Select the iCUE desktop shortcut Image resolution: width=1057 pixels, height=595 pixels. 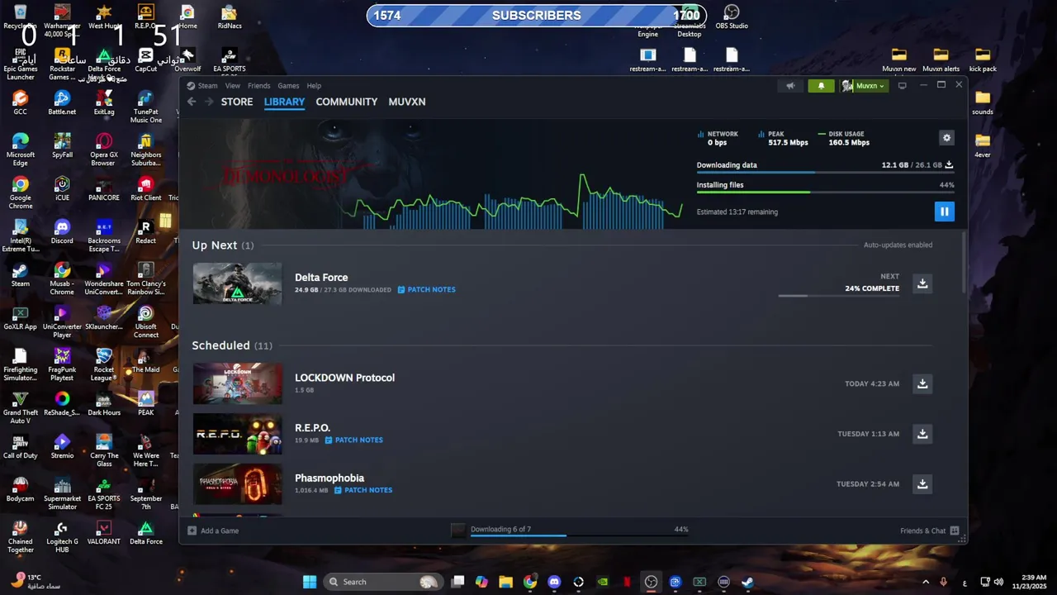click(x=62, y=189)
